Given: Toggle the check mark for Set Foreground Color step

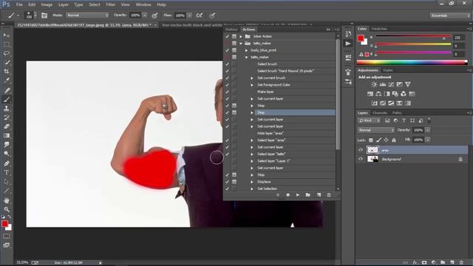Looking at the screenshot, I should pos(227,85).
